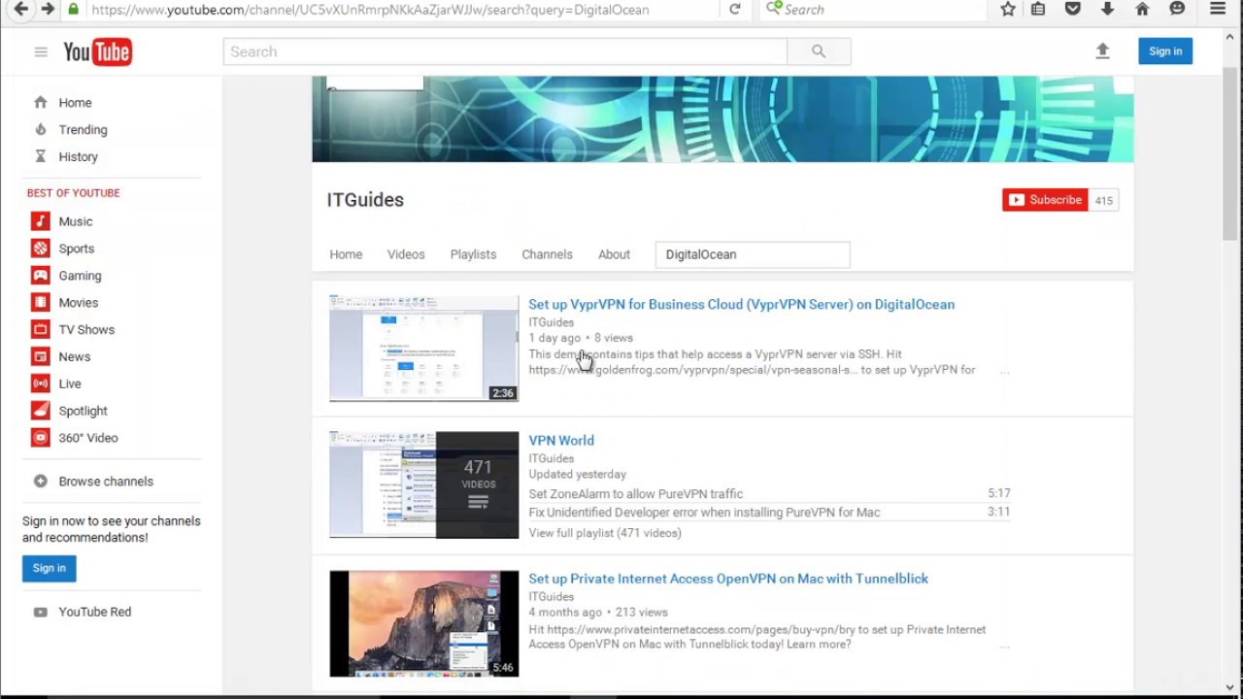This screenshot has width=1243, height=699.
Task: Click the YouTube search input field
Action: 505,51
